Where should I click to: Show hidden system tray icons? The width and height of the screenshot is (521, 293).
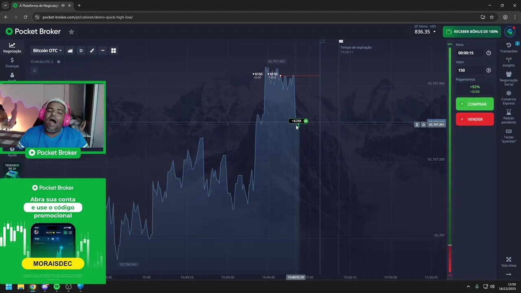[x=468, y=286]
